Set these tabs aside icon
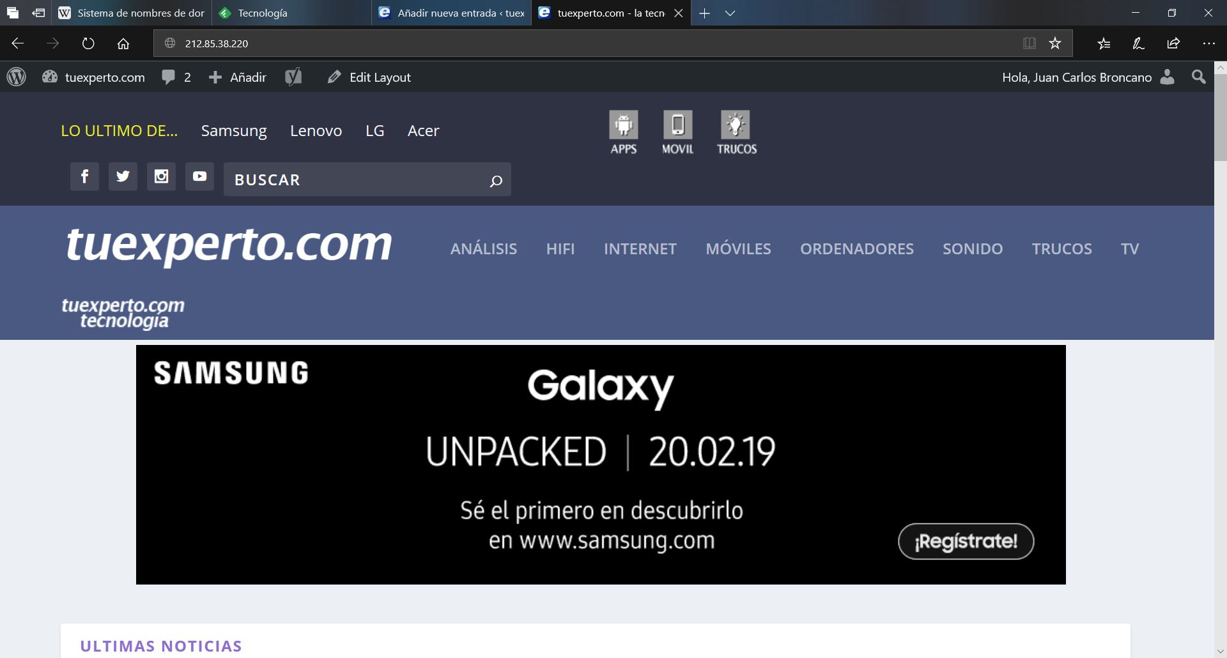 point(38,13)
